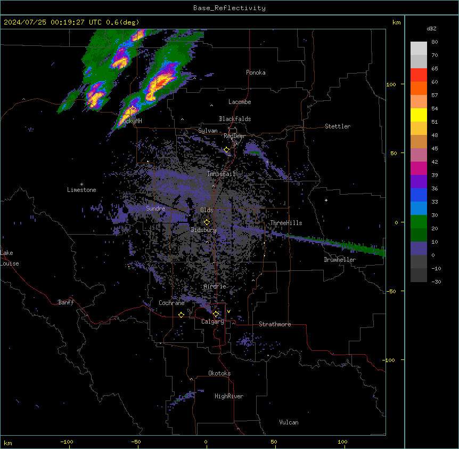The image size is (459, 449).
Task: Click the Base_Reflectivity title
Action: pos(229,8)
